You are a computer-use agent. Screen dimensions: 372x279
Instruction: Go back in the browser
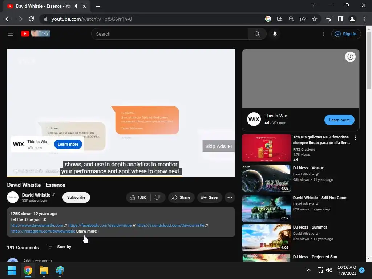click(8, 19)
